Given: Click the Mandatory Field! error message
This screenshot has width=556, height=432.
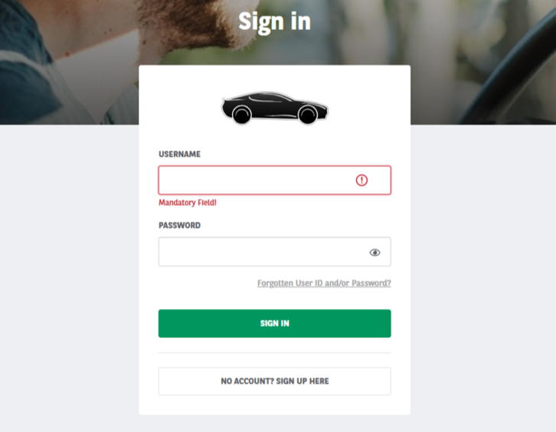Looking at the screenshot, I should [188, 203].
